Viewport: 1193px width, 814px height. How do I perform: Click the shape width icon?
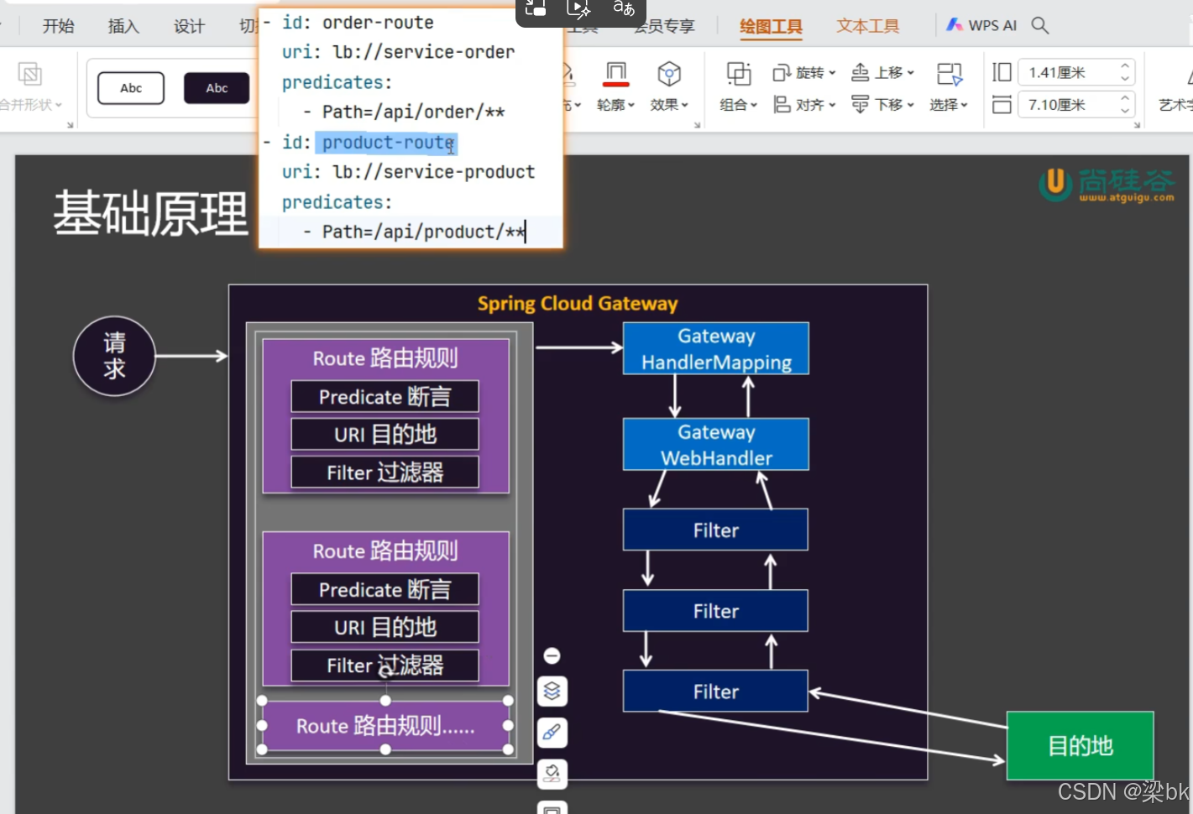tap(1002, 105)
